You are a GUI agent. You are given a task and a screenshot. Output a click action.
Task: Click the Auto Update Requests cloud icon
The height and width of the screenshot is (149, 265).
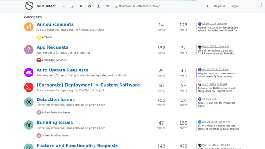click(29, 73)
